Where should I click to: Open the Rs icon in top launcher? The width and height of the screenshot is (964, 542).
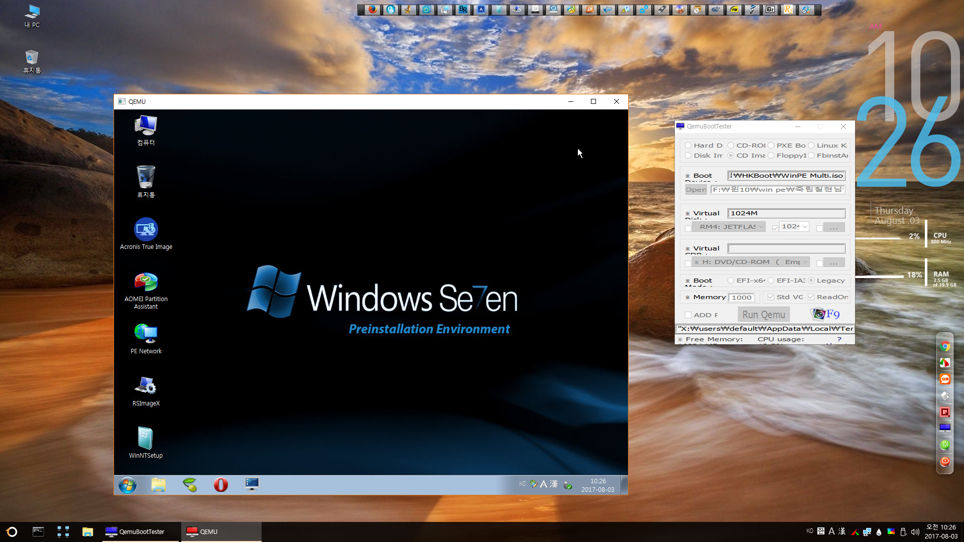tap(788, 10)
